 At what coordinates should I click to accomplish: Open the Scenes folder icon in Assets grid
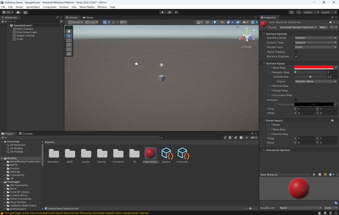tap(86, 154)
